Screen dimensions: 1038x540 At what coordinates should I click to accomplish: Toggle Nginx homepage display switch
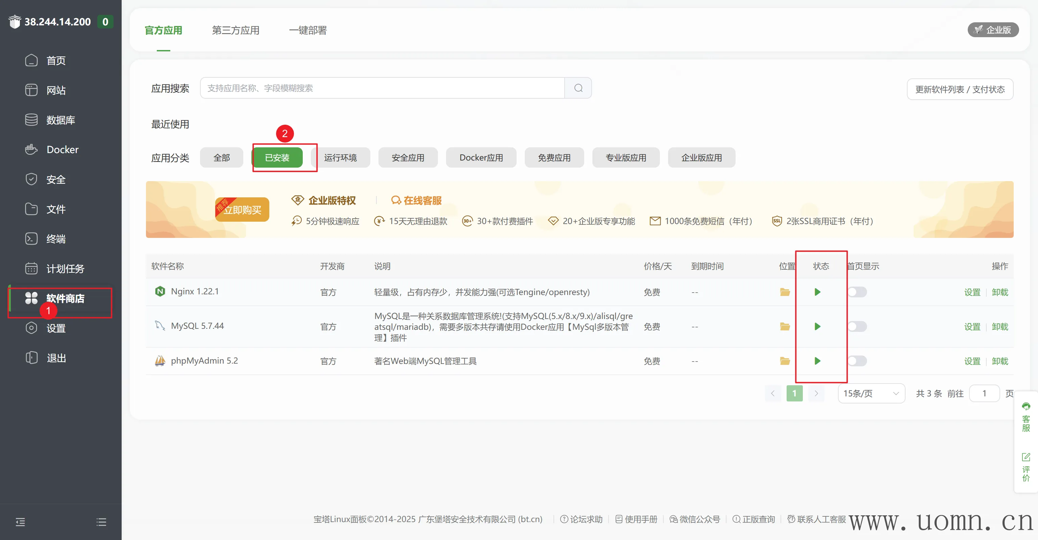[857, 292]
